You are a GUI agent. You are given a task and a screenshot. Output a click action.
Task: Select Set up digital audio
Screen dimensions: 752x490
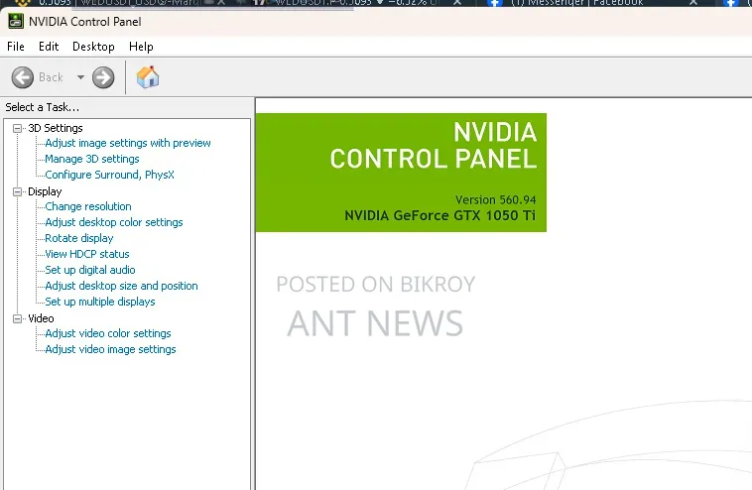coord(89,270)
